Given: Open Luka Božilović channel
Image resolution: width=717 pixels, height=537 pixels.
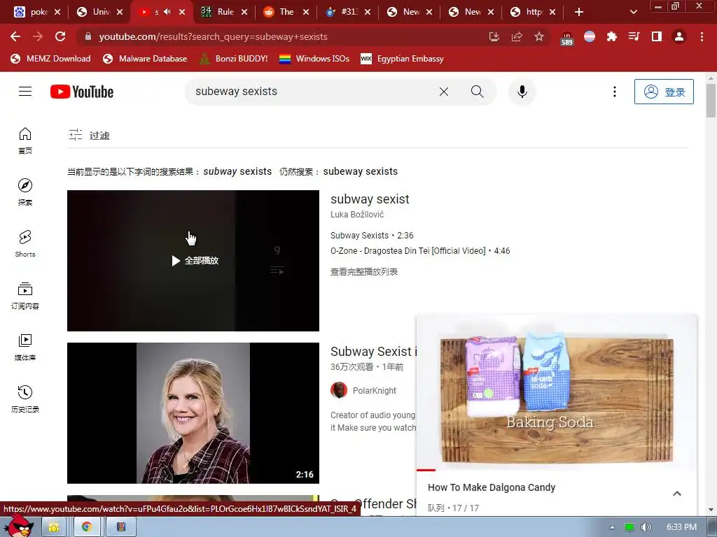Looking at the screenshot, I should coord(357,215).
